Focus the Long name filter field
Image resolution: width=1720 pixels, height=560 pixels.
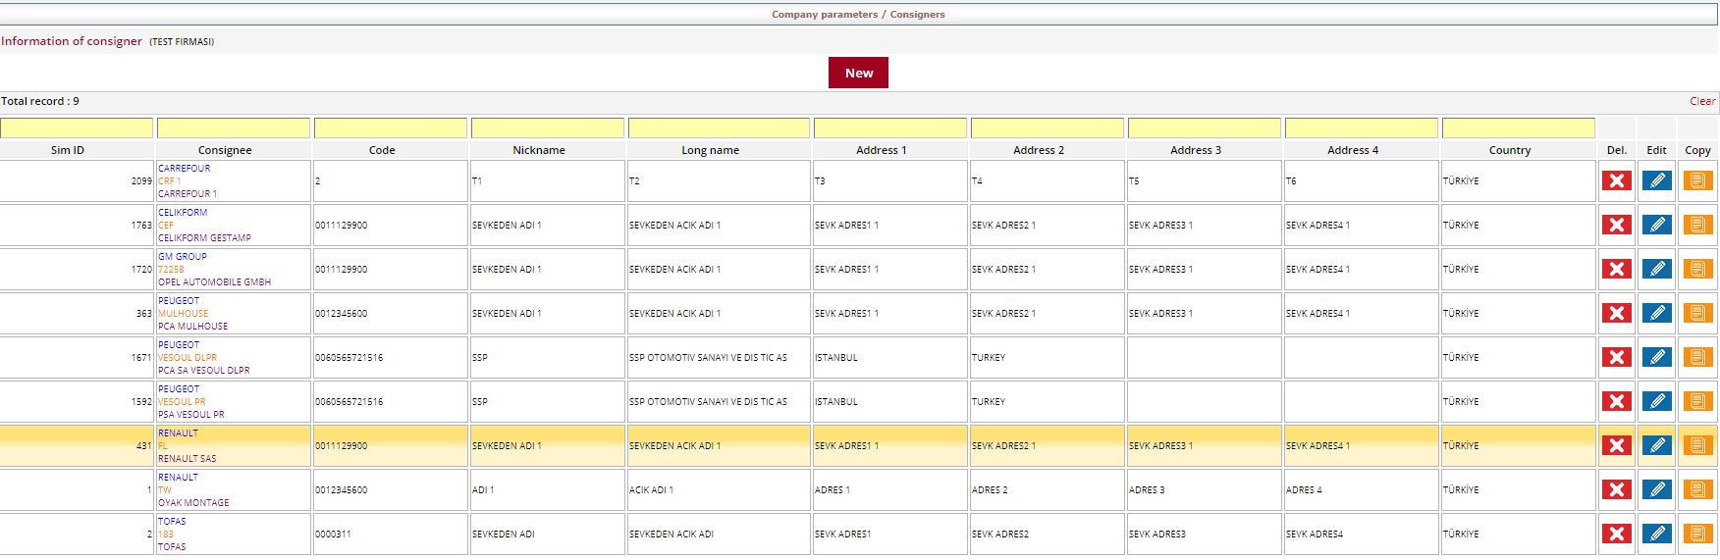(720, 128)
